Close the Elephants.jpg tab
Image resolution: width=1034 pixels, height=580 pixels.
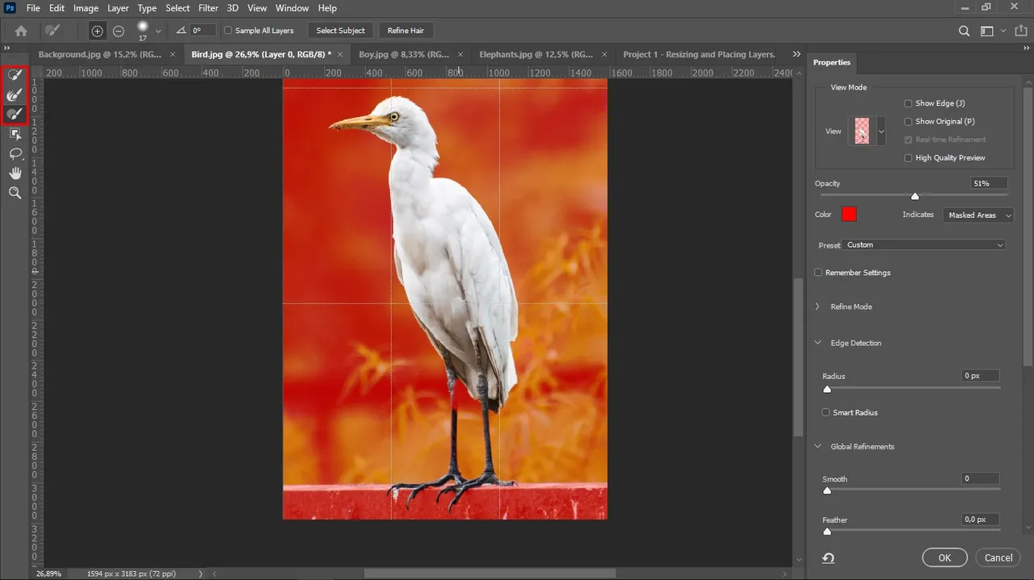click(604, 54)
